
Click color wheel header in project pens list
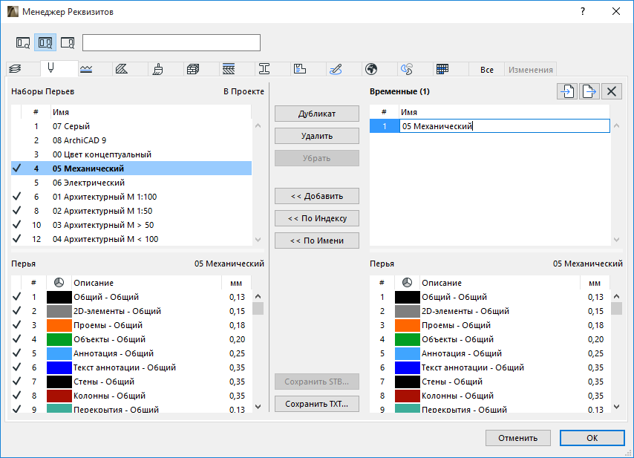[x=59, y=283]
